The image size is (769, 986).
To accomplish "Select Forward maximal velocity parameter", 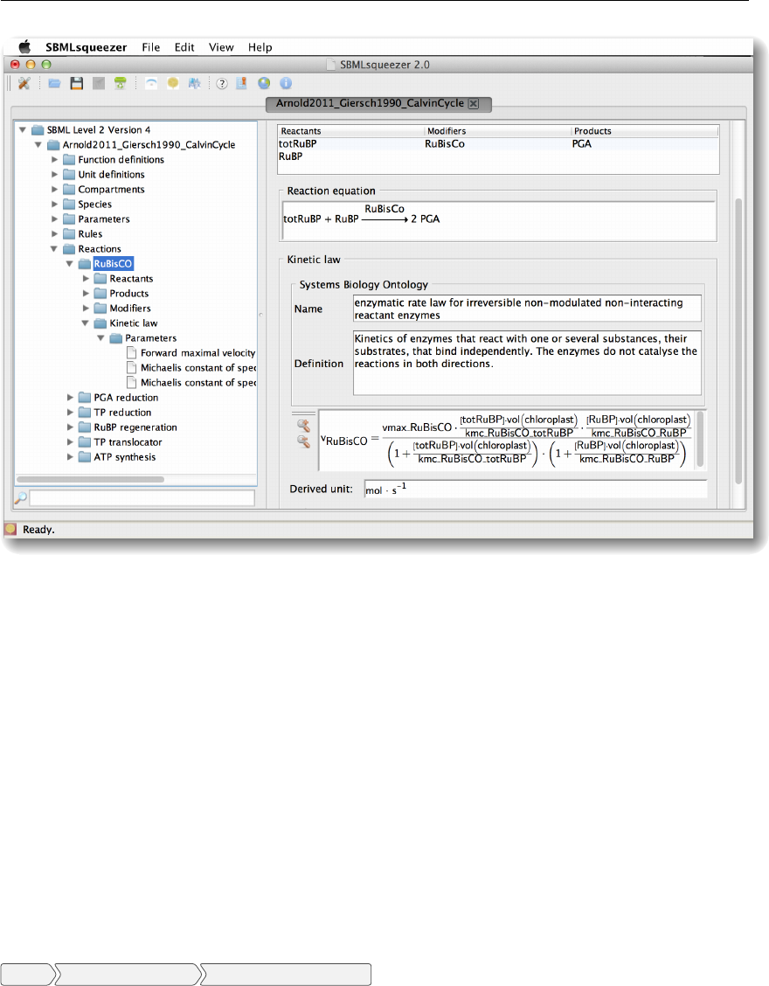I will tap(197, 353).
